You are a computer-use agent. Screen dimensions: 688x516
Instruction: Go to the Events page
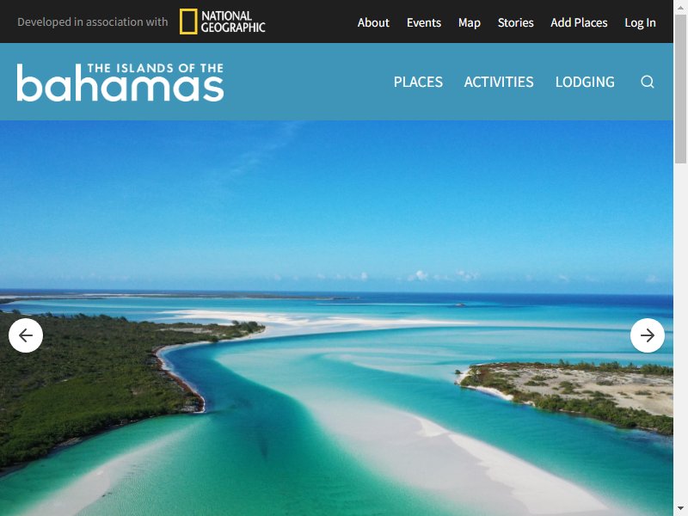[423, 22]
